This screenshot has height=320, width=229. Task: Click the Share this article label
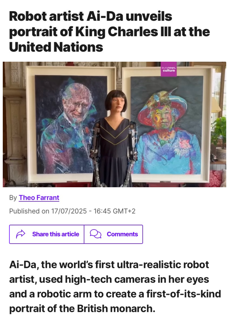point(56,234)
